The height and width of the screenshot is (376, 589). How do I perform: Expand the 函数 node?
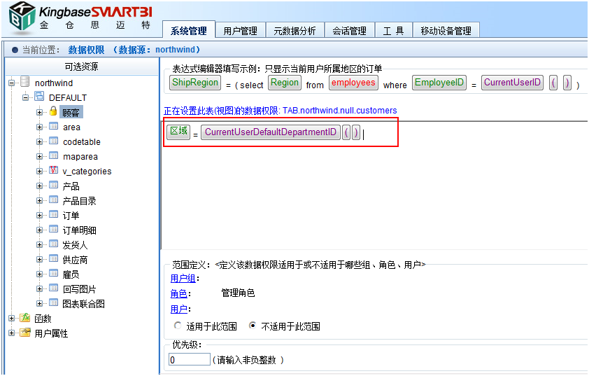coord(12,318)
